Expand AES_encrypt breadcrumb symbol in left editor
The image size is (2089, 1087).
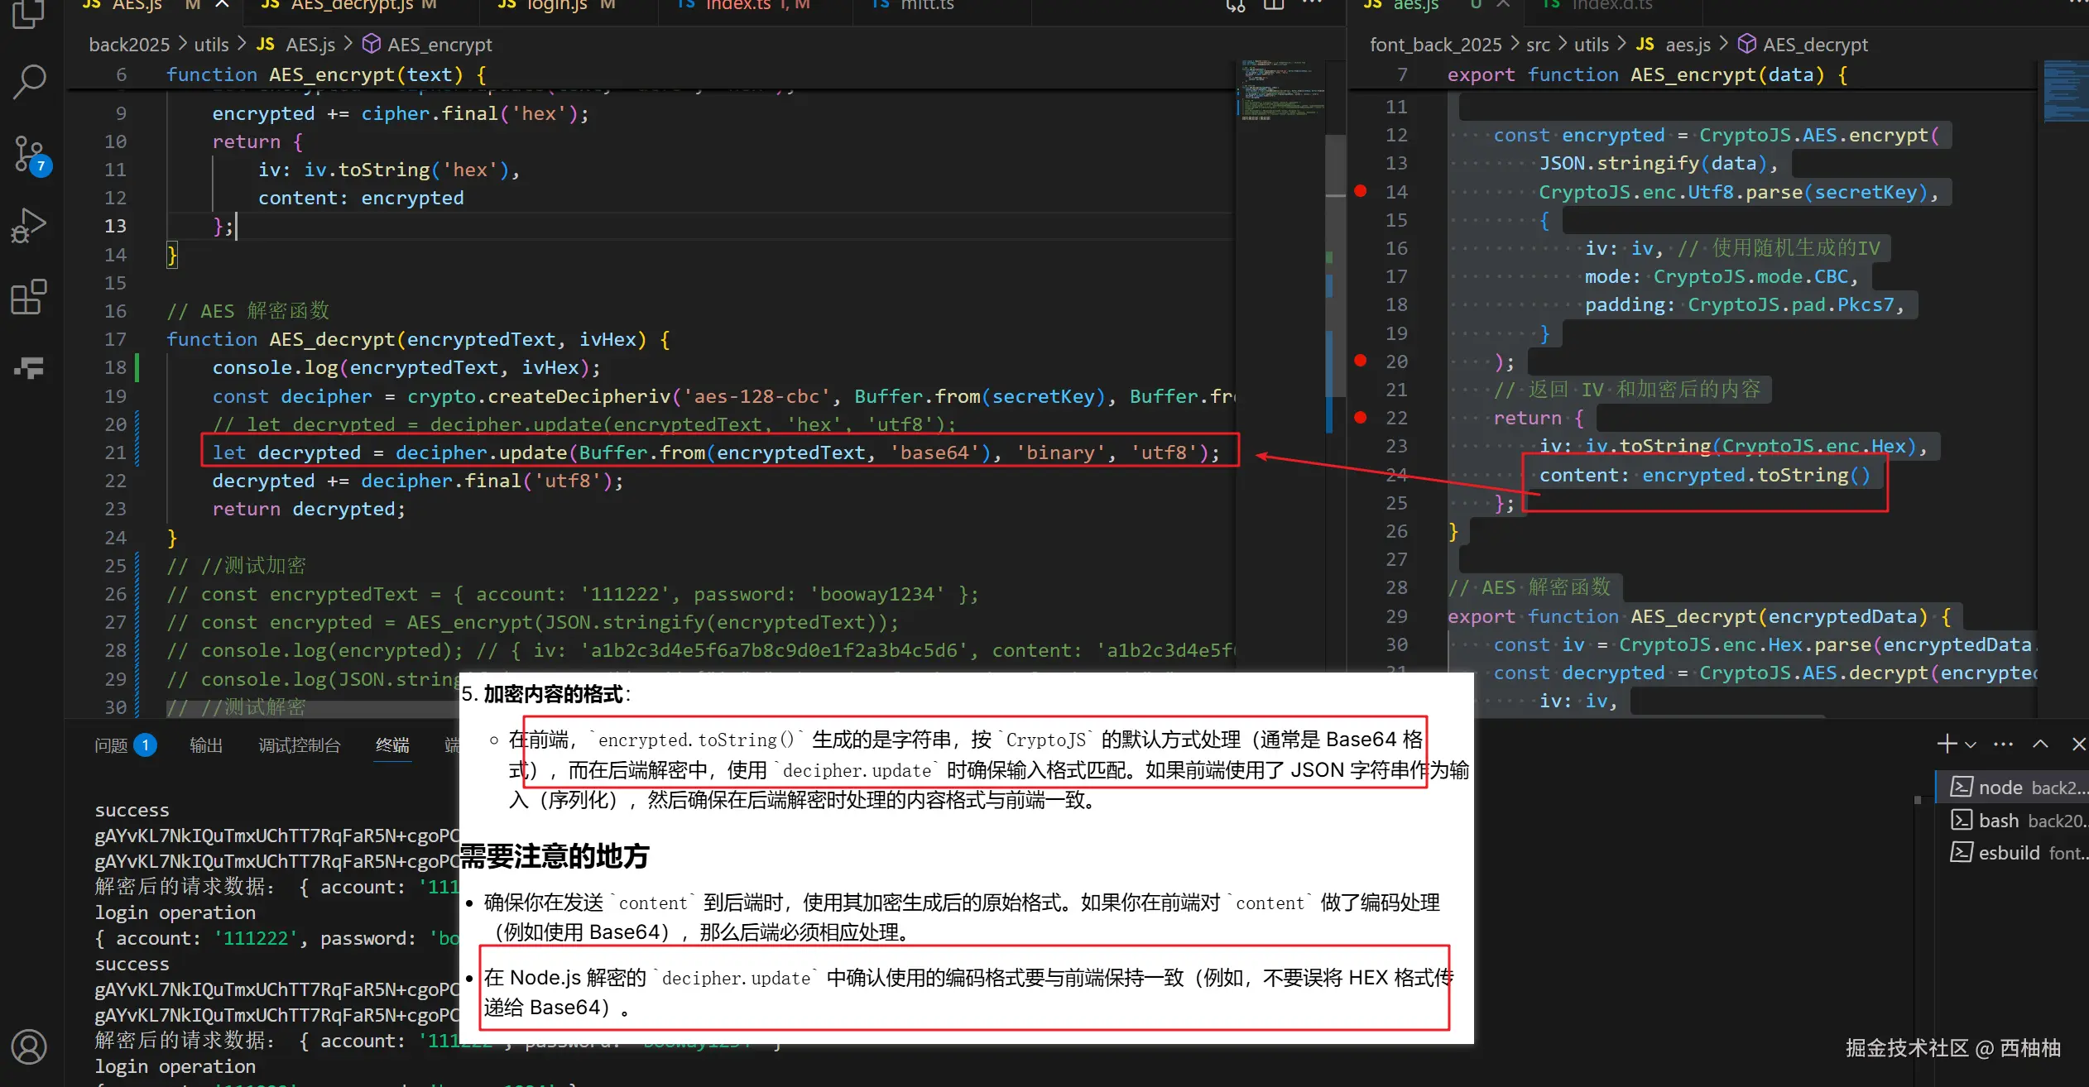click(439, 45)
